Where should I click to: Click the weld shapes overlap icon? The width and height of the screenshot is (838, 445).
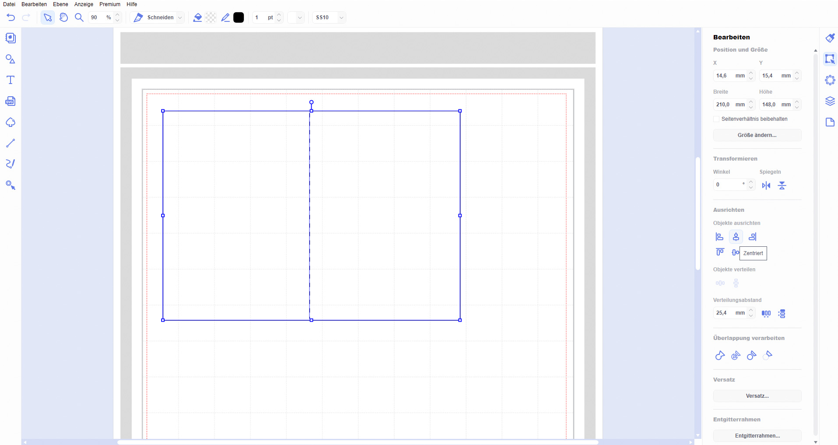pos(720,355)
